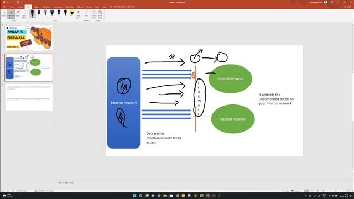Open taskbar Search icon
Screen dimensions: 354x199
pyautogui.click(x=141, y=196)
